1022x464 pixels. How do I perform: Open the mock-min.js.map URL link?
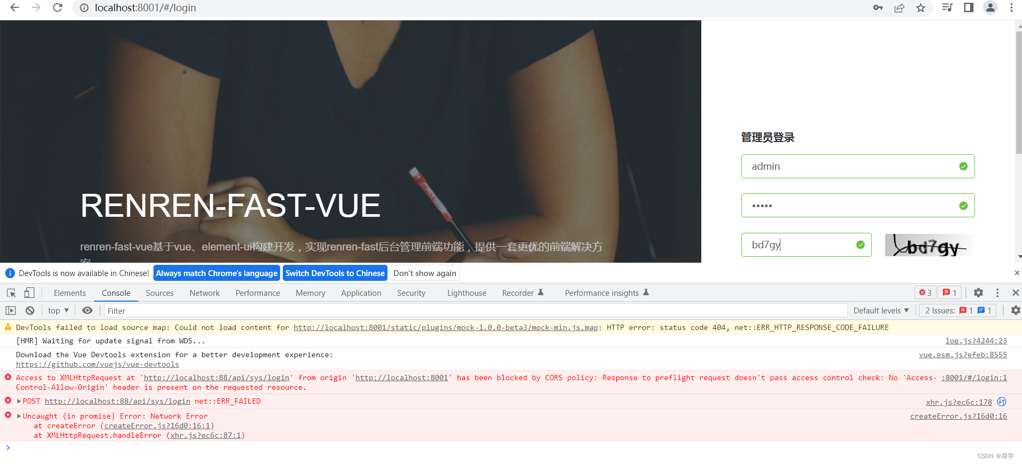click(446, 327)
